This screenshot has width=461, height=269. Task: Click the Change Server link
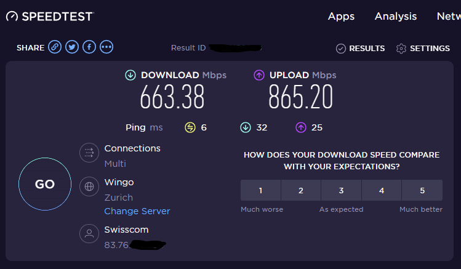[137, 211]
